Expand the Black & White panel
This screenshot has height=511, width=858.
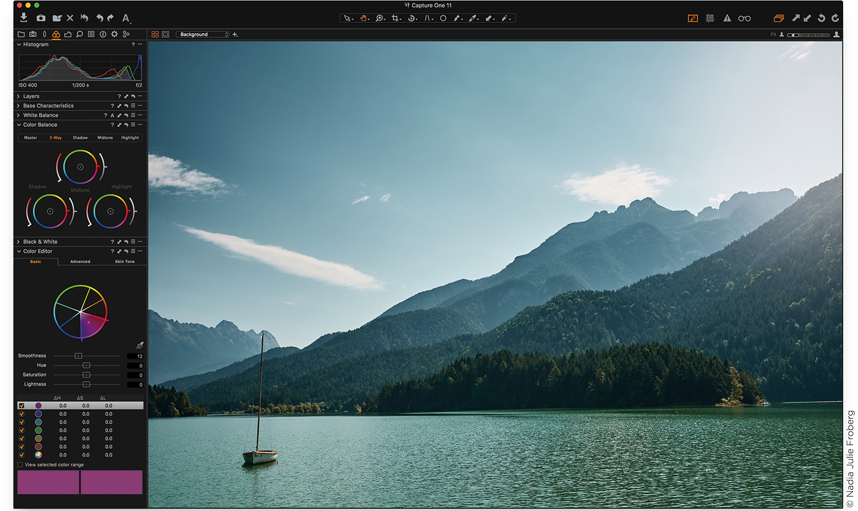point(19,241)
